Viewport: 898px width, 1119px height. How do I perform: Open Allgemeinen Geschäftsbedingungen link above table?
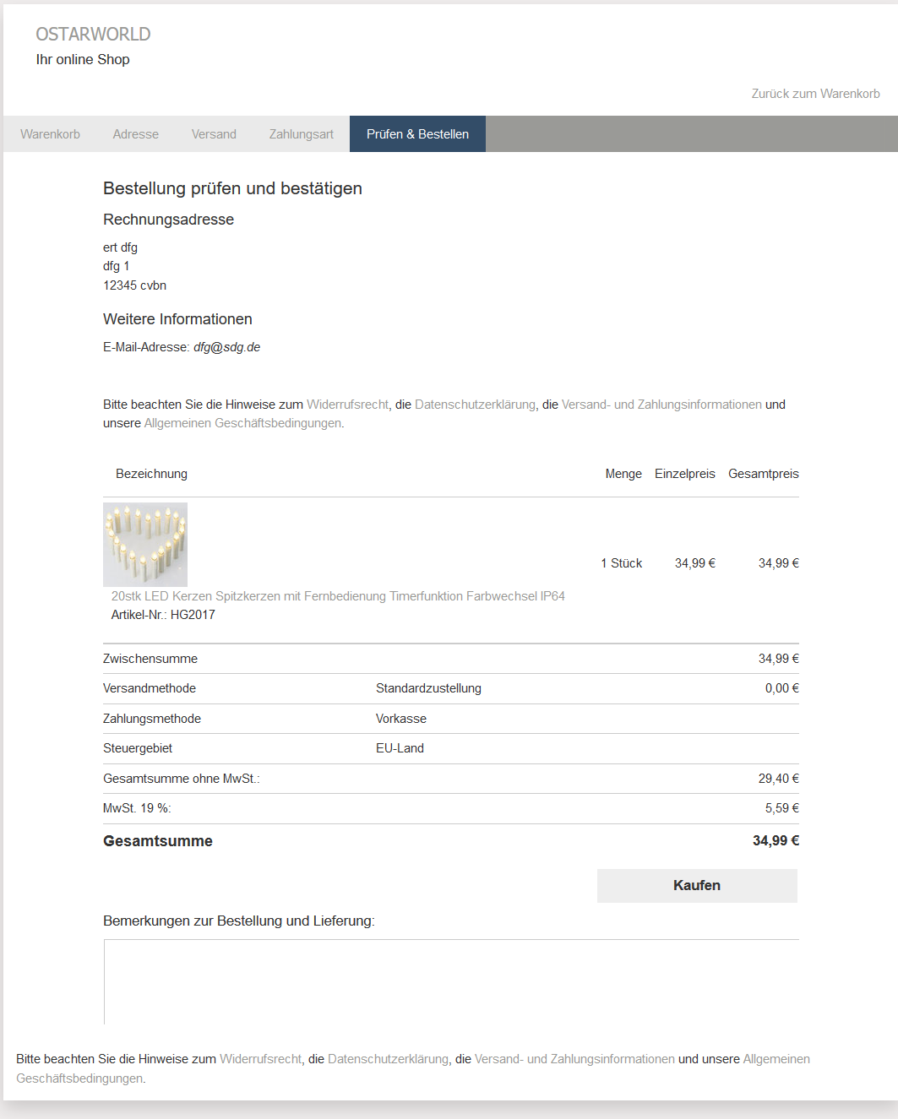(242, 423)
